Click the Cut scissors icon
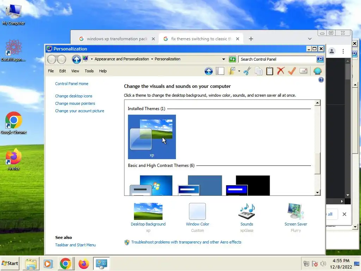 click(x=247, y=71)
